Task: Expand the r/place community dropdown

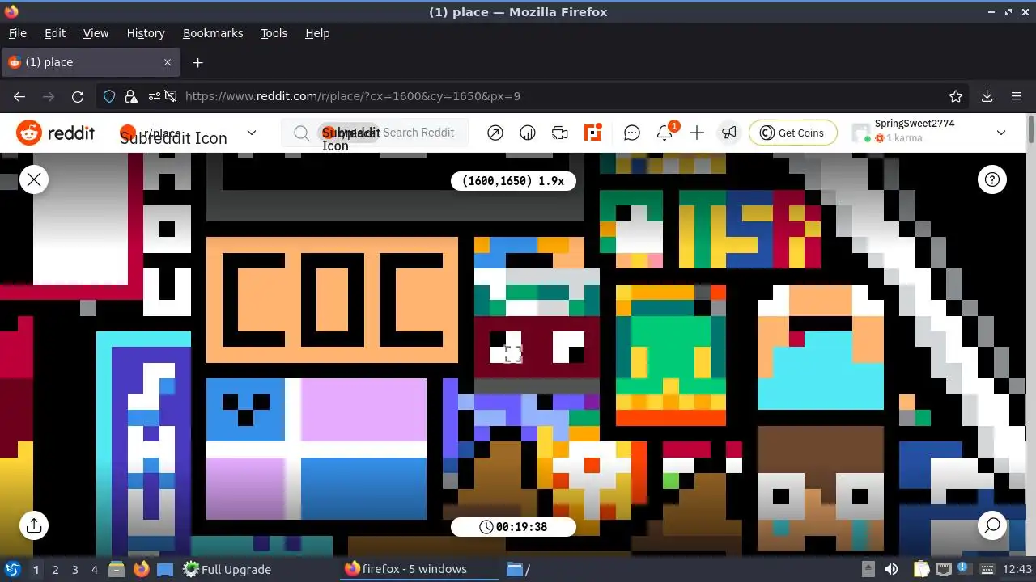Action: coord(252,133)
